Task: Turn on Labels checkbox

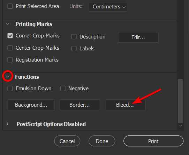Action: pos(74,49)
